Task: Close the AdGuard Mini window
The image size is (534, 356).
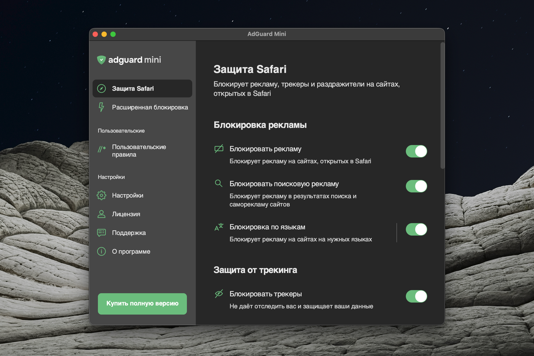Action: click(x=95, y=34)
